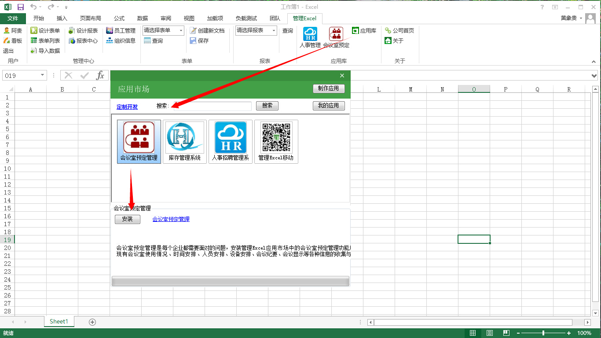Click the 组织信息 button
Screen dimensions: 601x338
pos(121,40)
